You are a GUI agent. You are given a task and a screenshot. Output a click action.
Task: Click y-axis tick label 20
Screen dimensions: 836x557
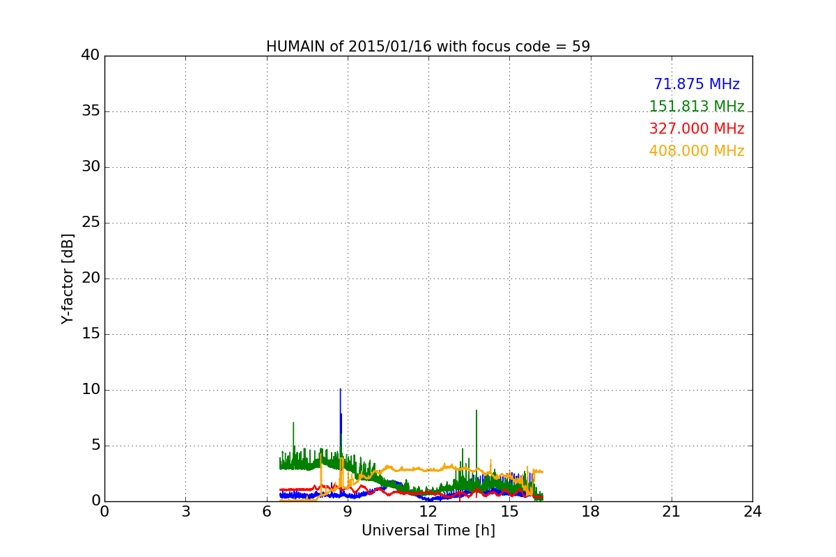[x=90, y=278]
